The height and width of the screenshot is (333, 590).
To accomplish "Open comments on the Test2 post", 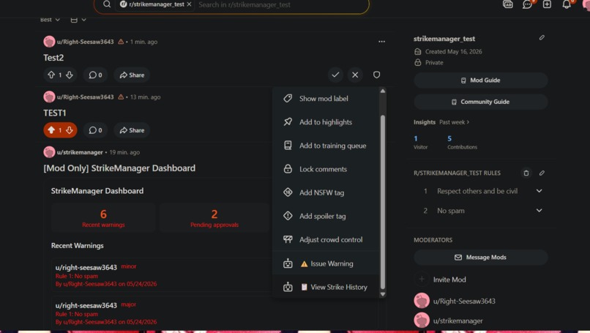I will click(x=95, y=75).
